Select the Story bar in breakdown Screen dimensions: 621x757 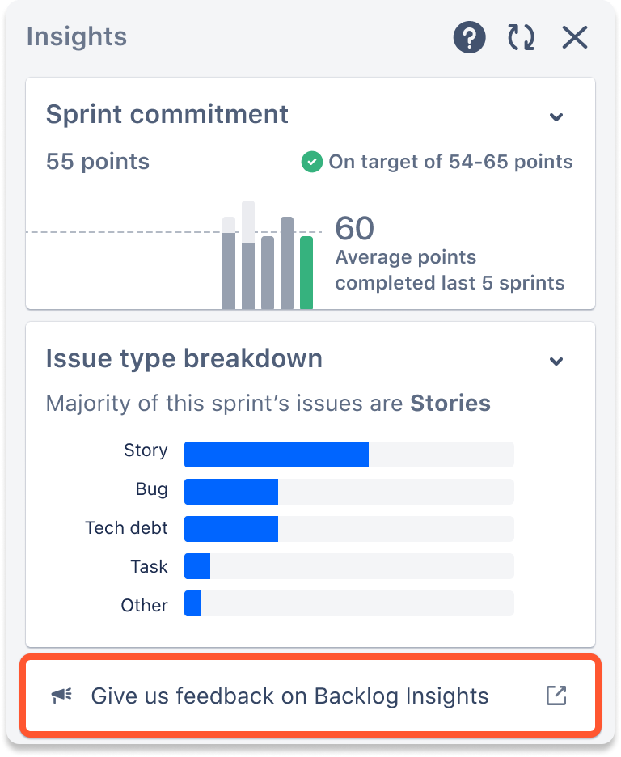tap(349, 455)
